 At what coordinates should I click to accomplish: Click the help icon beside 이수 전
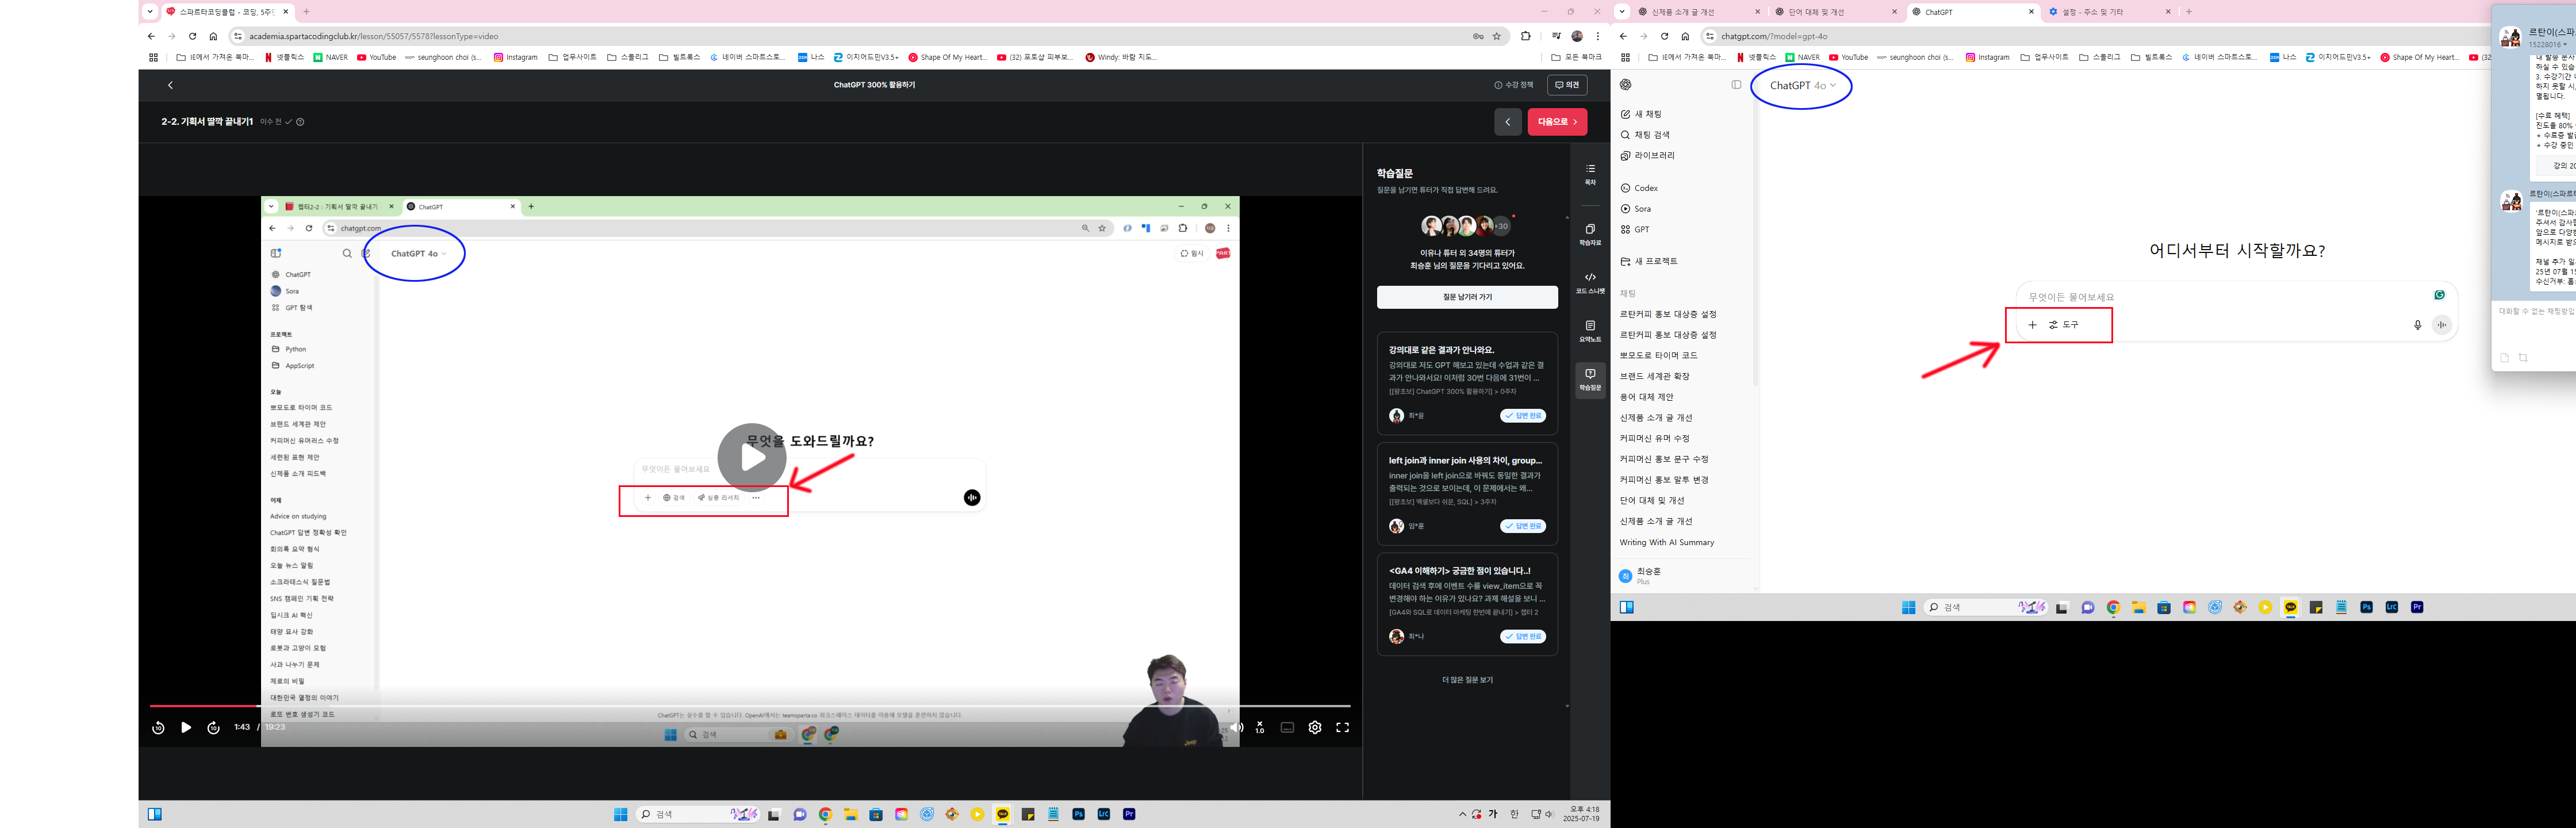click(300, 122)
